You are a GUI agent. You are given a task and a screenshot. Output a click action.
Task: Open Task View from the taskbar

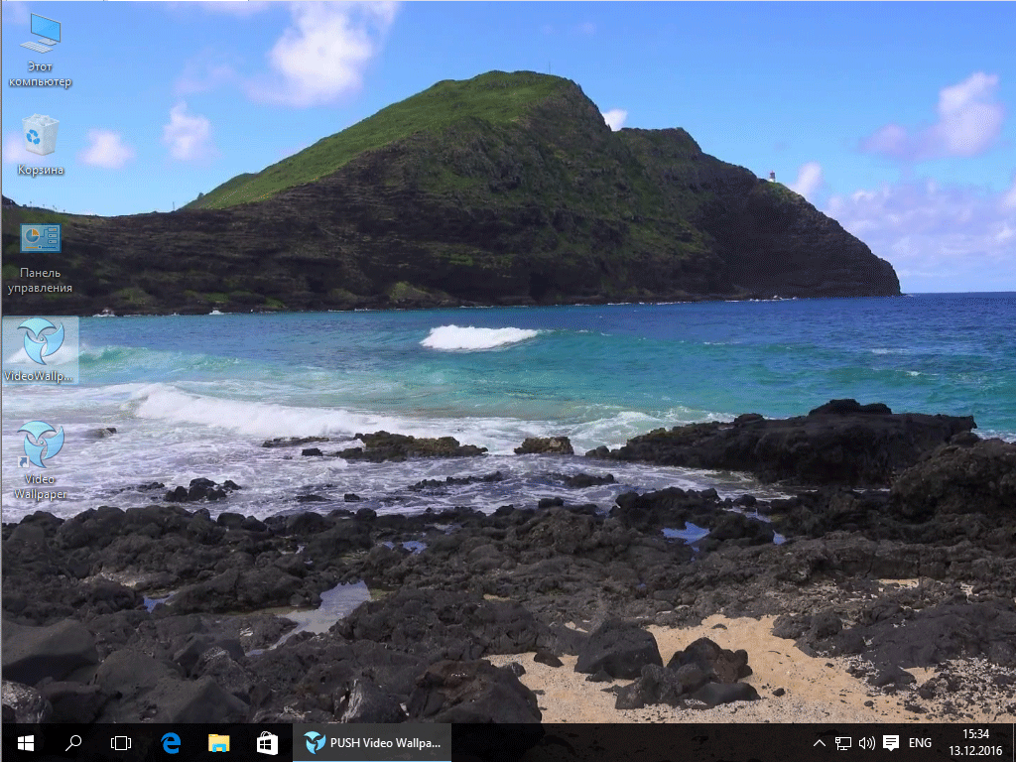point(121,742)
